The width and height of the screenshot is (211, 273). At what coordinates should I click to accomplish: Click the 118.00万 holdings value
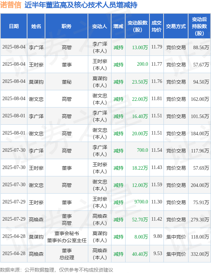pyautogui.click(x=200, y=237)
